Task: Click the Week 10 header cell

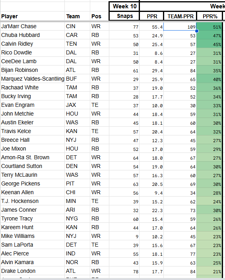Action: (124, 6)
